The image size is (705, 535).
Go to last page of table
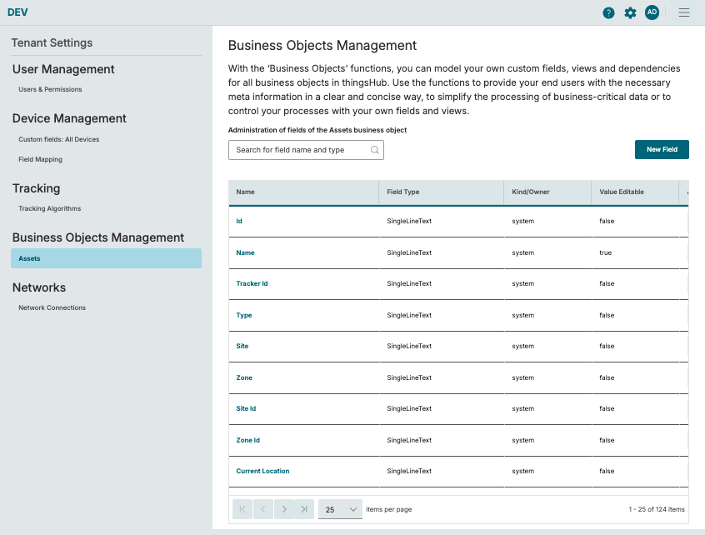[304, 509]
